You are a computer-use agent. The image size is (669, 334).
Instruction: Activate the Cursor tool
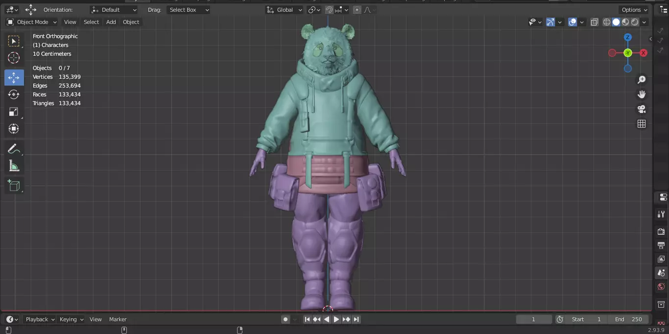coord(14,58)
